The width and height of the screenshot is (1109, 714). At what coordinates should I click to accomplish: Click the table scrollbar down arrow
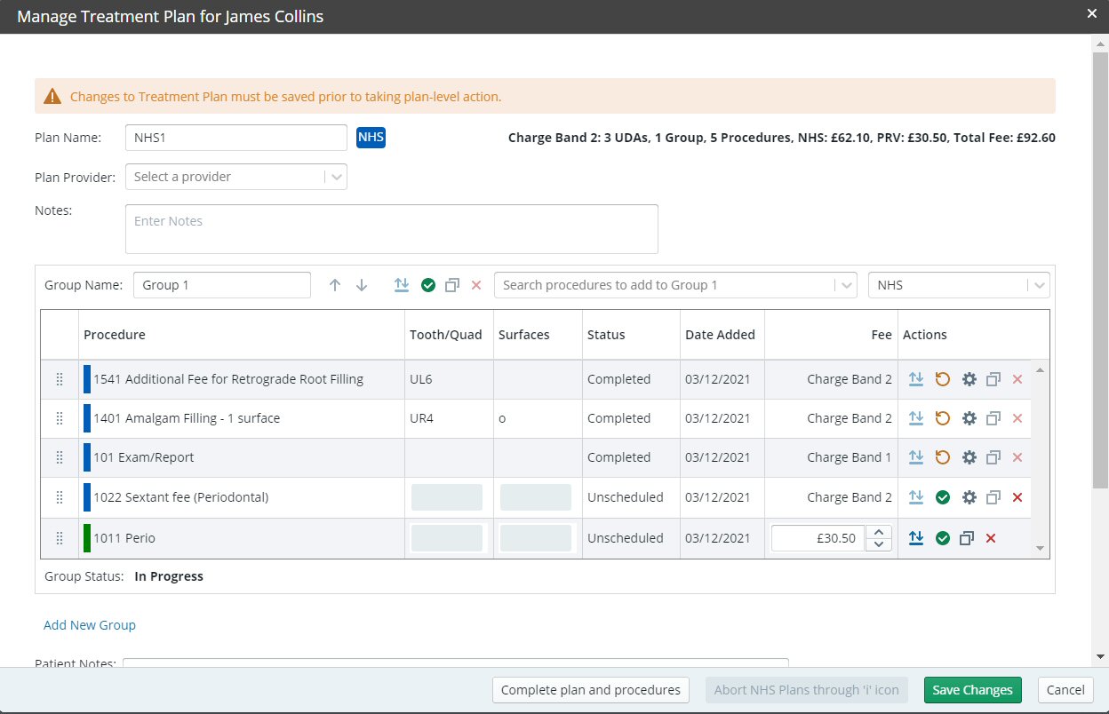click(x=1040, y=549)
